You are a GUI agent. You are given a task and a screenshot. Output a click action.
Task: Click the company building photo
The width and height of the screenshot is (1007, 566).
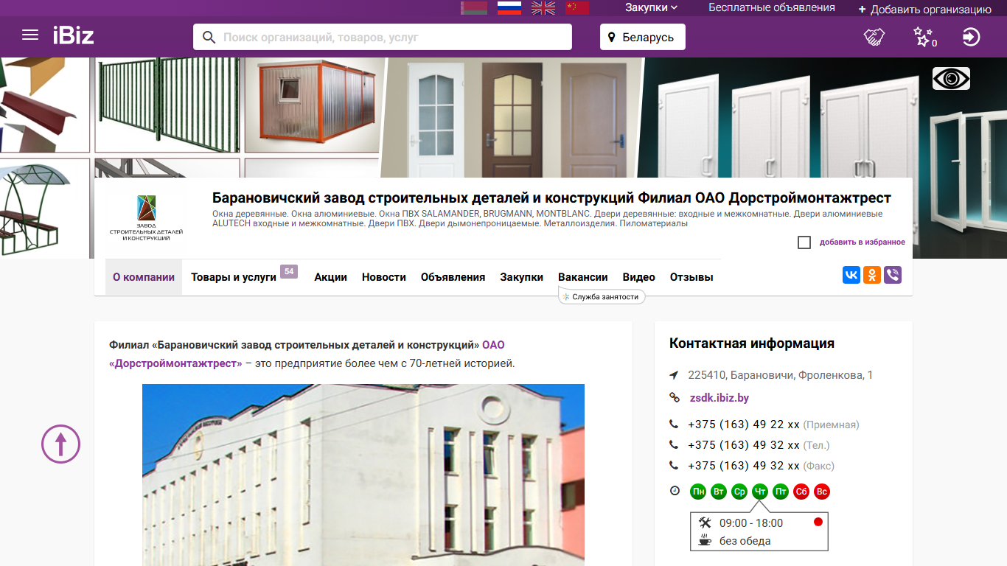pos(363,475)
